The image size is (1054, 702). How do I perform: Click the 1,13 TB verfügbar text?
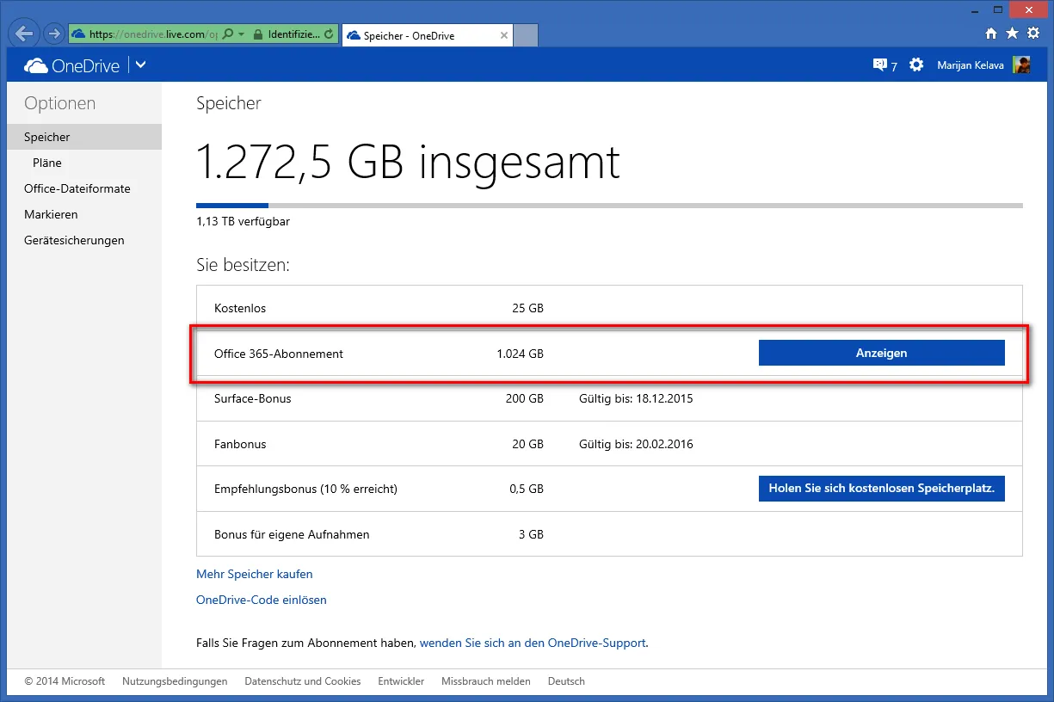pyautogui.click(x=243, y=221)
